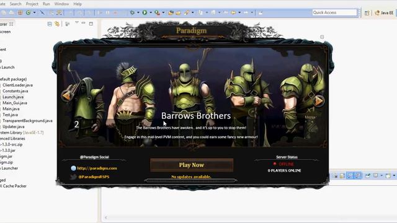397x223 pixels.
Task: Select Constants.java in the explorer
Action: [15, 91]
